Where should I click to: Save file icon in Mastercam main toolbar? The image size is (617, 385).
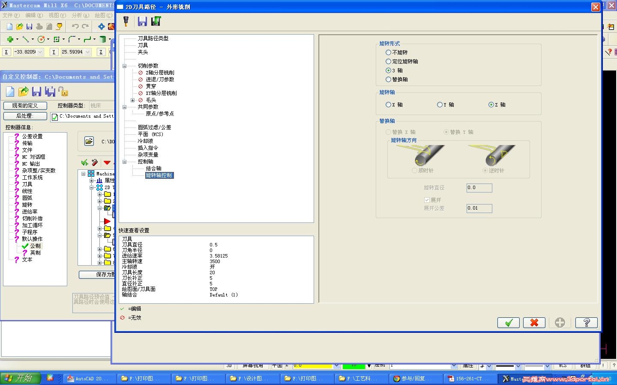click(x=29, y=27)
